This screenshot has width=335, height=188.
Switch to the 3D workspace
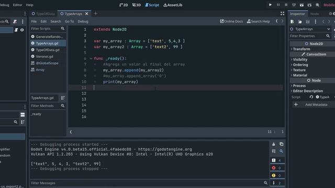coord(137,5)
